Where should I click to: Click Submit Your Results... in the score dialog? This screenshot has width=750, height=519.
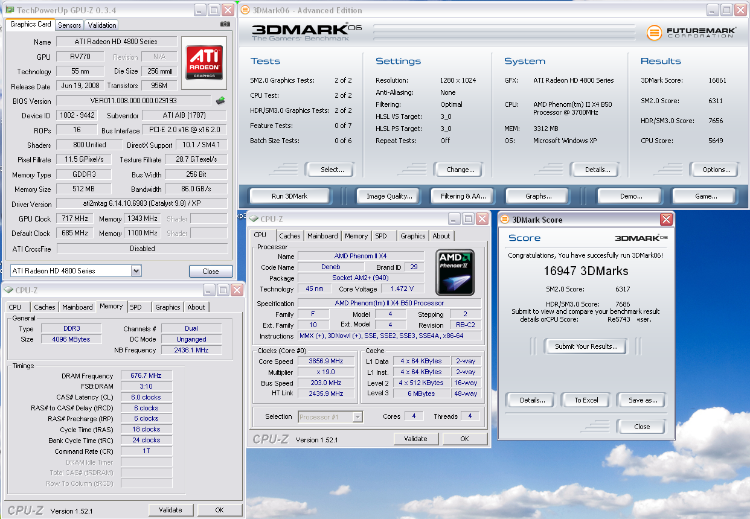click(586, 346)
